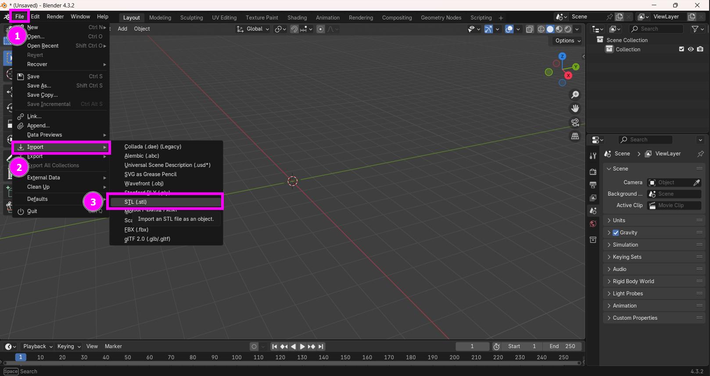Click the Scene Collection icon in outliner
710x376 pixels.
click(600, 39)
